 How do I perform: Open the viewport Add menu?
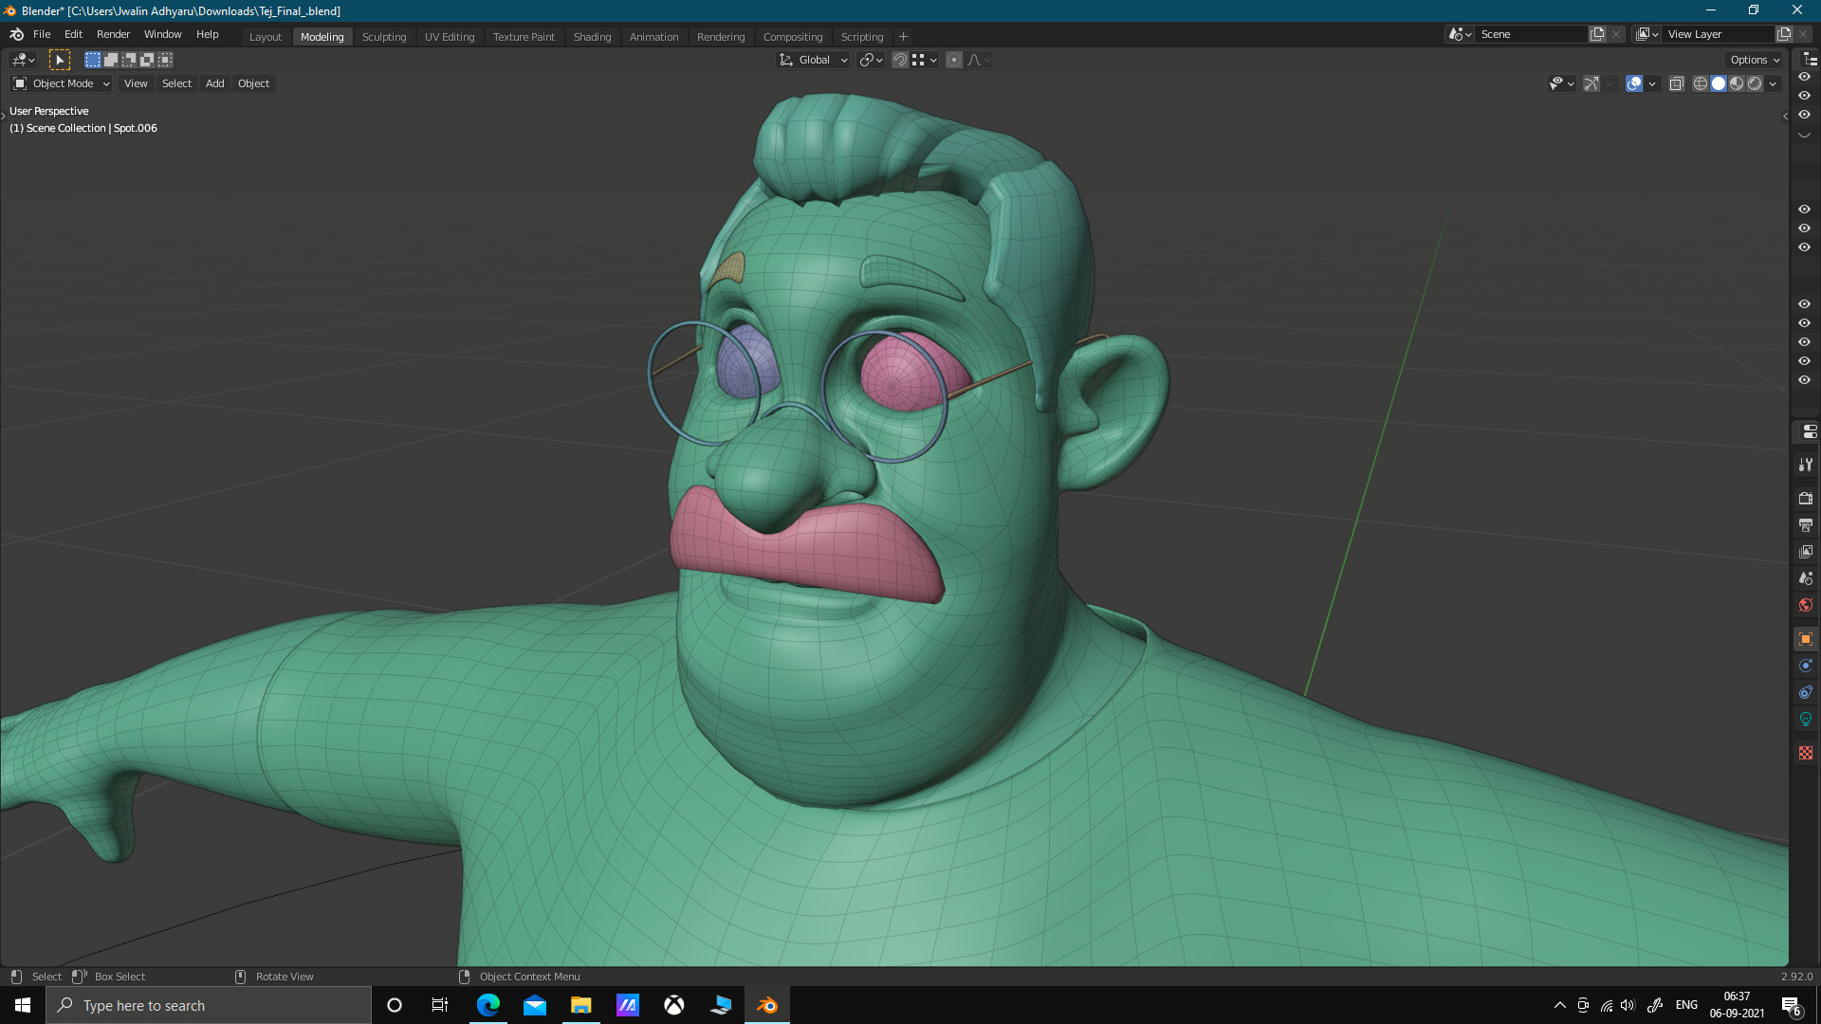point(215,83)
